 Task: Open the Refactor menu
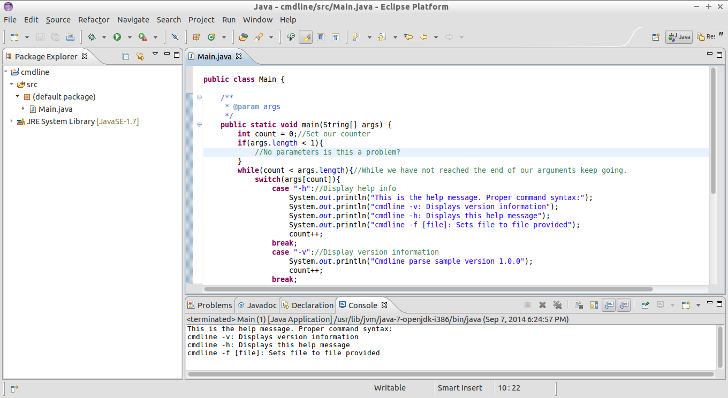[94, 20]
